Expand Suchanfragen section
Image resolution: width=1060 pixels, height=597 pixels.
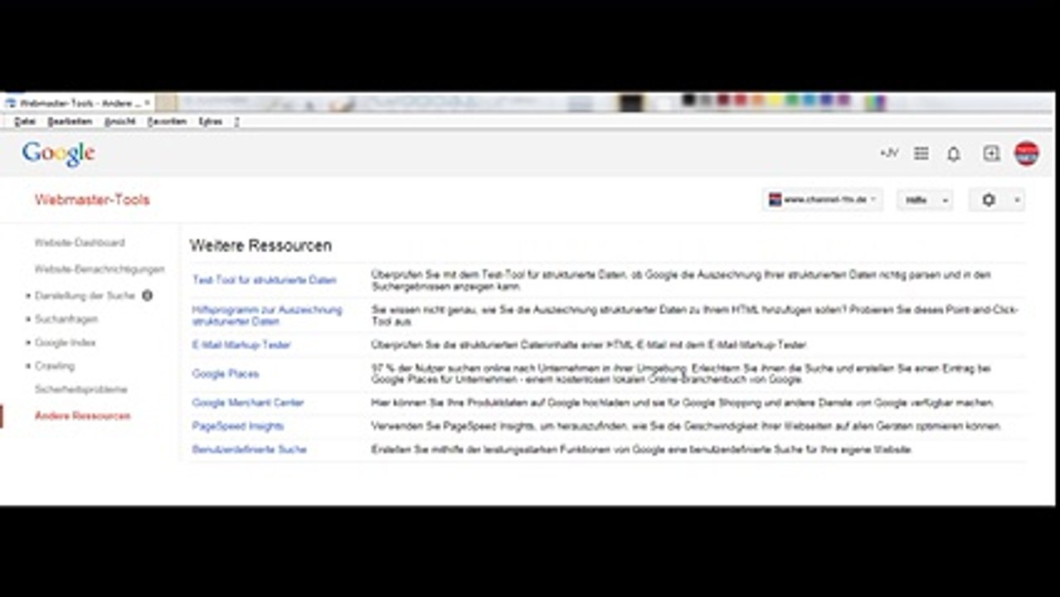66,319
